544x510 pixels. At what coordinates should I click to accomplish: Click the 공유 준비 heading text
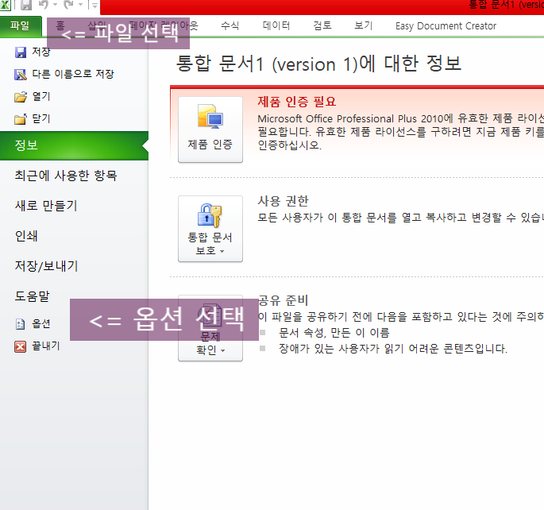283,300
